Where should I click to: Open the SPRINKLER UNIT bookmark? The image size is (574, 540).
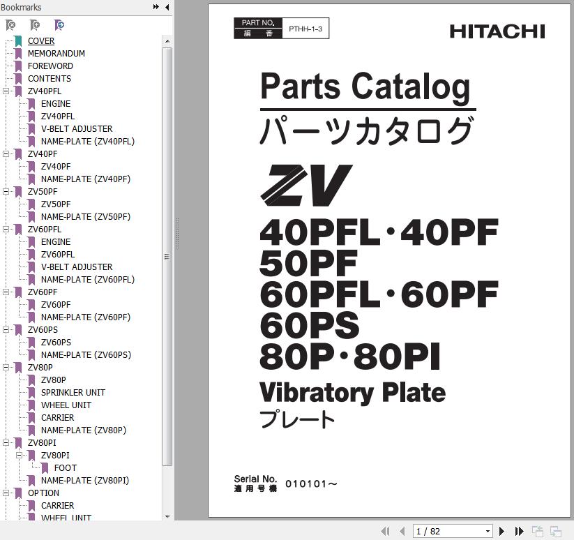click(73, 393)
